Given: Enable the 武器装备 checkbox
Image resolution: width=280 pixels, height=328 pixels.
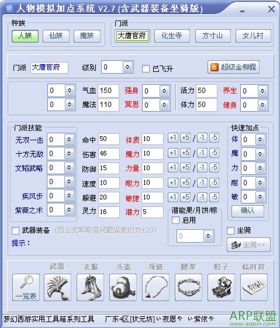Looking at the screenshot, I should tap(15, 230).
